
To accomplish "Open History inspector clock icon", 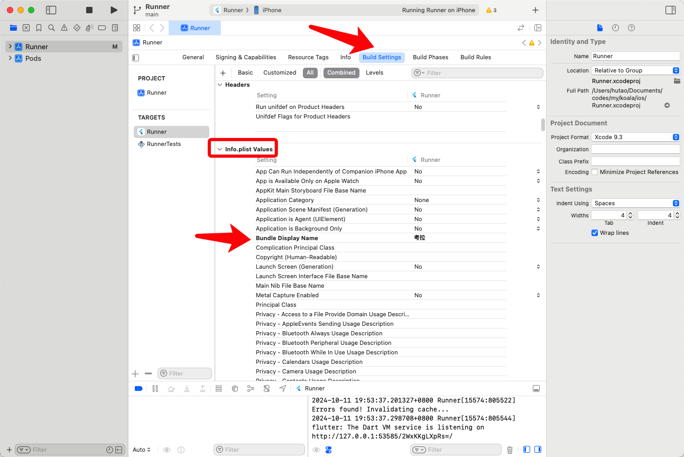I will click(615, 28).
